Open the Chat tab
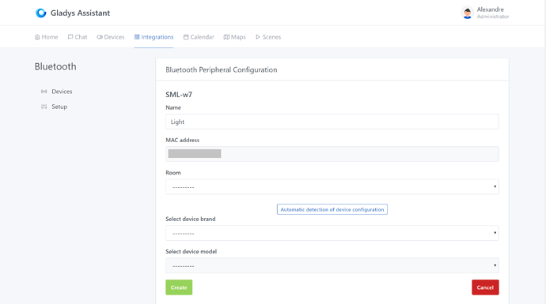 coord(78,37)
